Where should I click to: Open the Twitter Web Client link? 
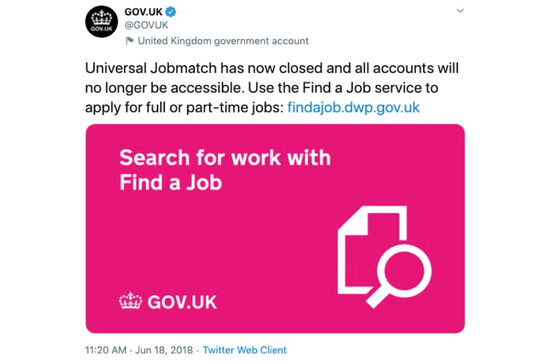[245, 350]
